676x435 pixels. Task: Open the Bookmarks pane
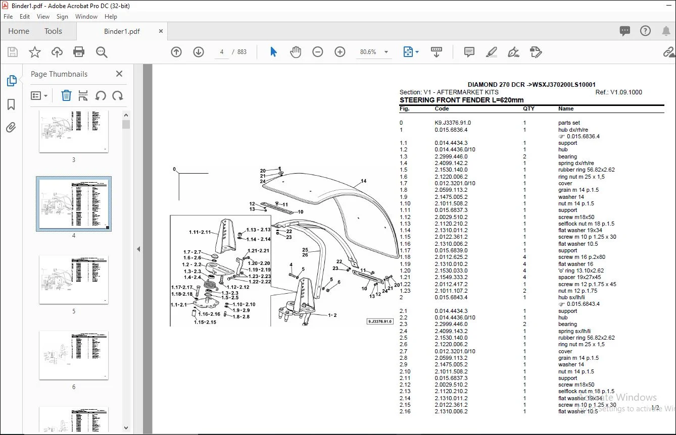click(11, 104)
